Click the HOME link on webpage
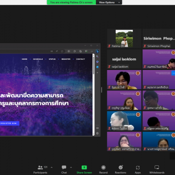Image resolution: width=175 pixels, height=175 pixels. (24, 59)
